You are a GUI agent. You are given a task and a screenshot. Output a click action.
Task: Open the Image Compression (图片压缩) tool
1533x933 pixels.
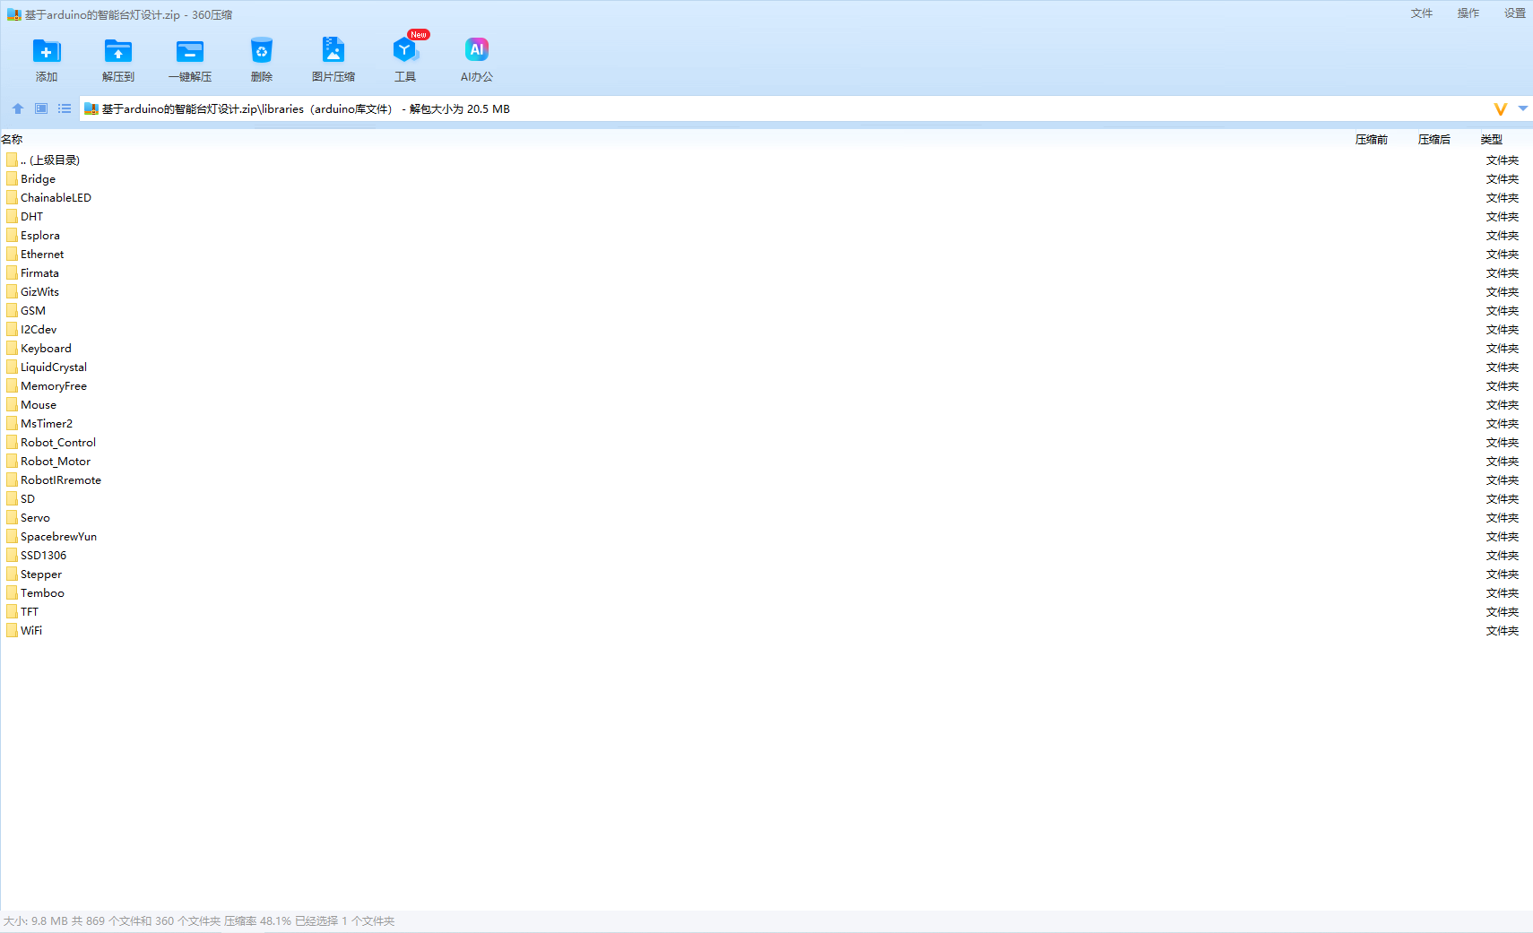pos(333,52)
